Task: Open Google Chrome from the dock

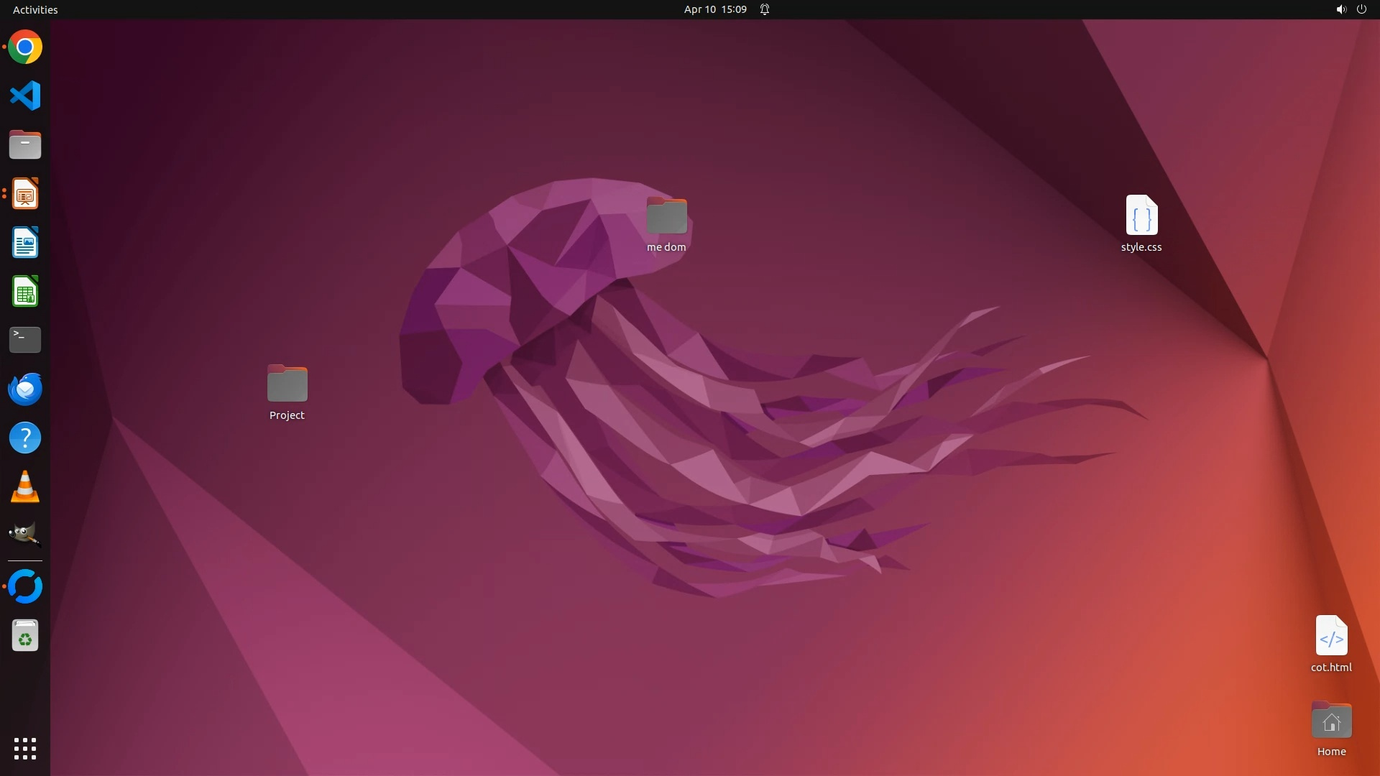Action: (25, 47)
